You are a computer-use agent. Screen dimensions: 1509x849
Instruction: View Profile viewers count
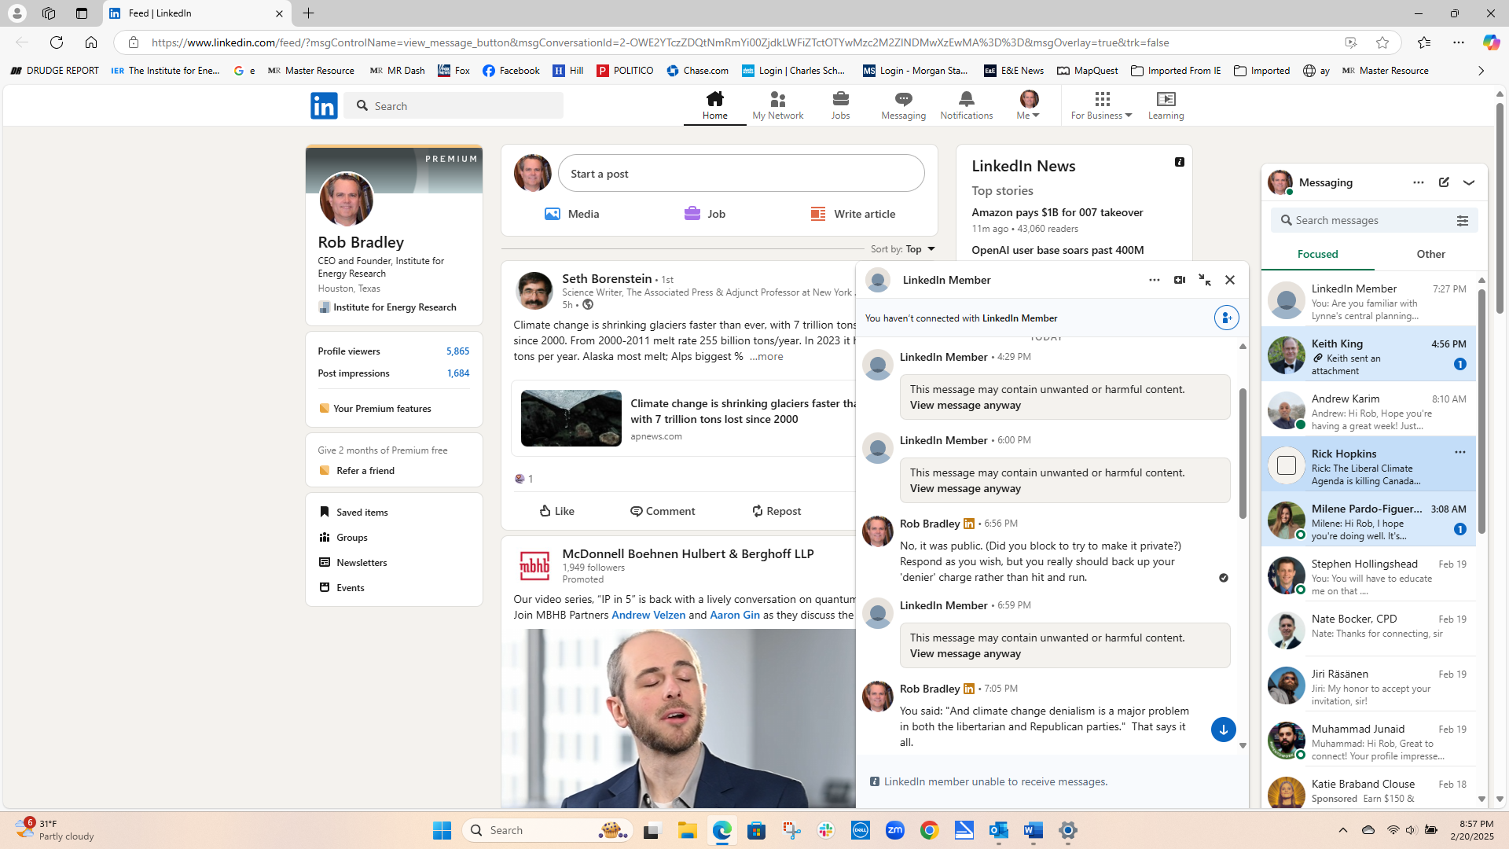pyautogui.click(x=457, y=351)
